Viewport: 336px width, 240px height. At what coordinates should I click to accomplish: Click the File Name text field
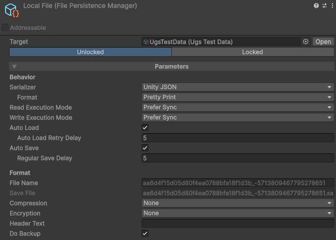pos(237,183)
